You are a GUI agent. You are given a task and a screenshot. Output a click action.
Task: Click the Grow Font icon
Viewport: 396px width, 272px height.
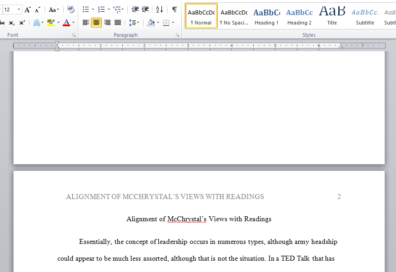[x=28, y=10]
